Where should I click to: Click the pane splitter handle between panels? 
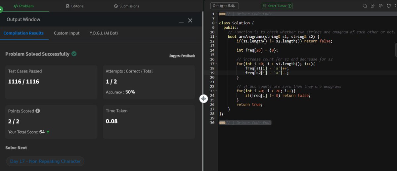coord(203,99)
